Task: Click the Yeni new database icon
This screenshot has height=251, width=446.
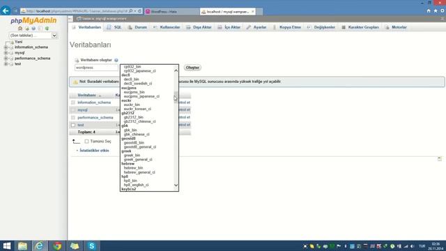Action: click(12, 42)
